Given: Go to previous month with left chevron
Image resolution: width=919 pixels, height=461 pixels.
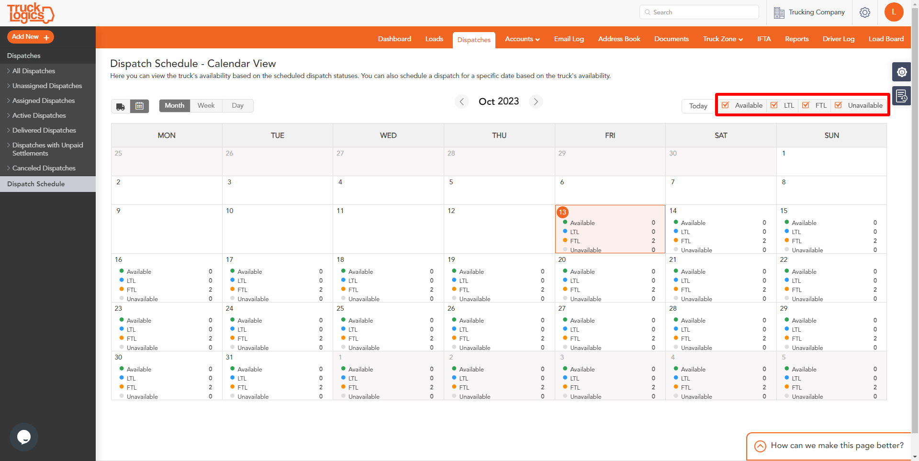Looking at the screenshot, I should (x=461, y=101).
